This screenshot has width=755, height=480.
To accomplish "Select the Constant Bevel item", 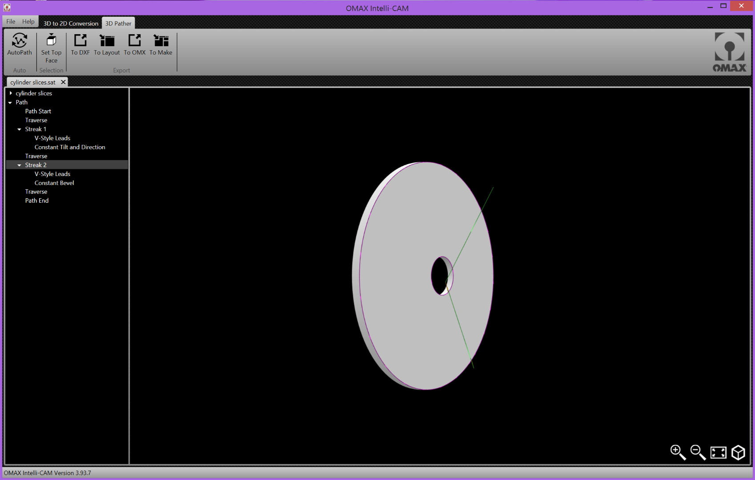I will coord(54,183).
